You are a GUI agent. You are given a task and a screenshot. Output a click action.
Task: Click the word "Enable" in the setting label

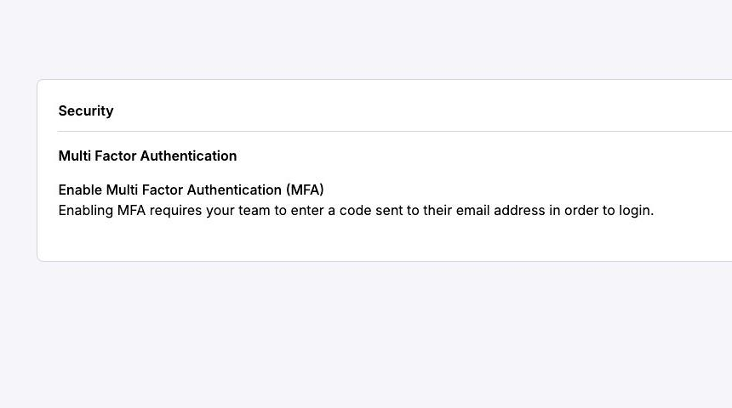click(80, 190)
